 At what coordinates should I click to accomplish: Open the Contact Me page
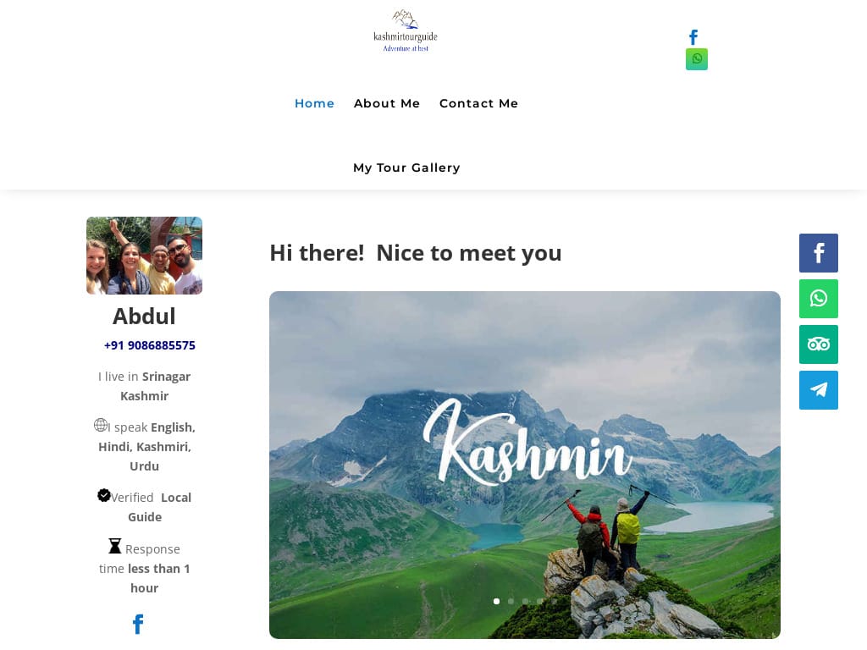[479, 103]
